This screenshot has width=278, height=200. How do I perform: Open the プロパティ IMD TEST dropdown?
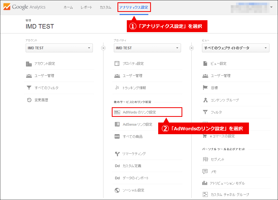click(x=147, y=48)
